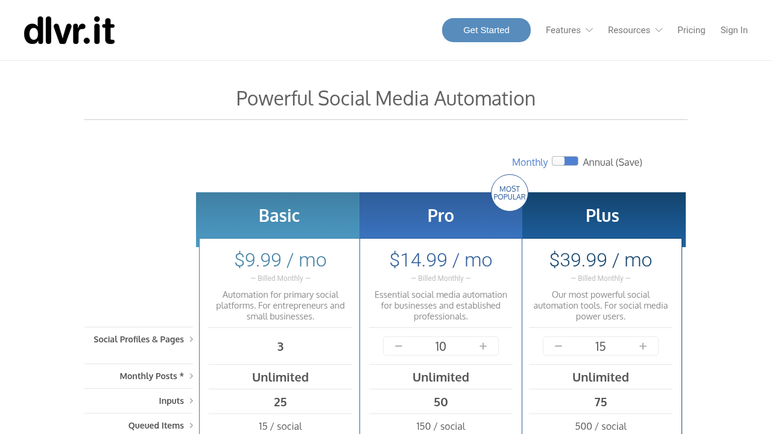Click Billed Monthly note under Basic price
The image size is (772, 434).
coord(280,278)
